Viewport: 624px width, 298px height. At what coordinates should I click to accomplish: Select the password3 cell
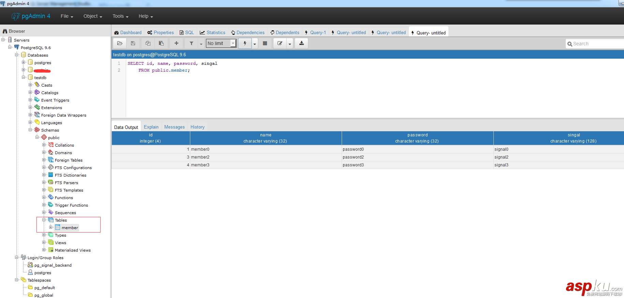[418, 165]
